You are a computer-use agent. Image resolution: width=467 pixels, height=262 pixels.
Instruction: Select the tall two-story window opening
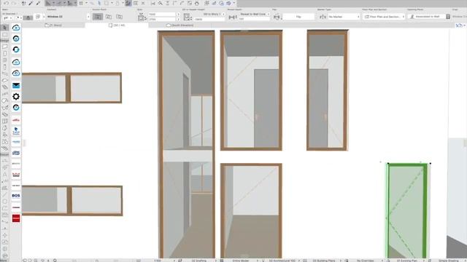pyautogui.click(x=187, y=144)
